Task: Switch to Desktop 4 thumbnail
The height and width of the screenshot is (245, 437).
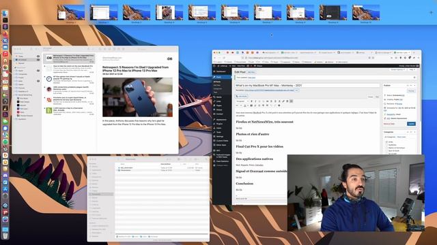Action: 169,12
